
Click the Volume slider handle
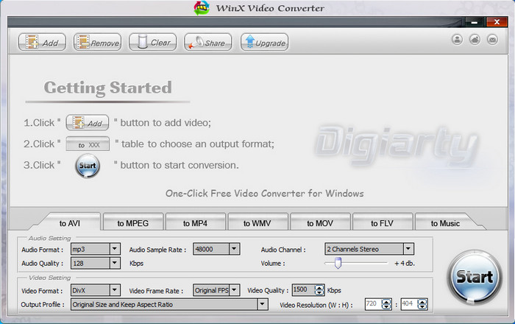(338, 263)
